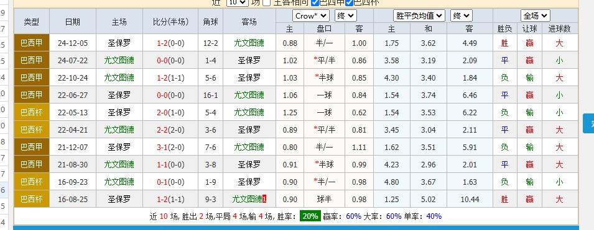Click the red card marker beside 尤文图德 in 16-08-25 row

264,198
